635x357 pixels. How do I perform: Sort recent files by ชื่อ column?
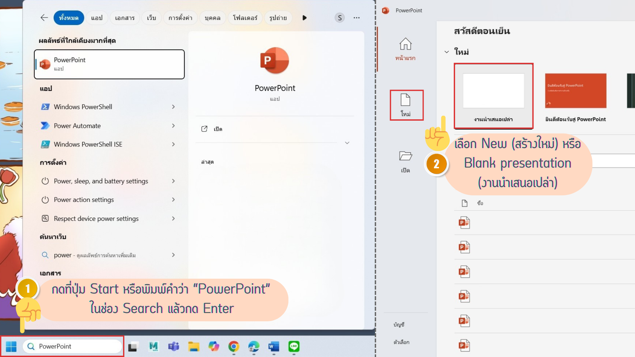(x=480, y=203)
